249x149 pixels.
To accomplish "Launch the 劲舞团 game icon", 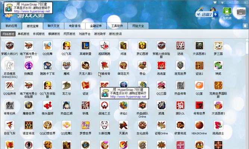I will coord(29,66).
